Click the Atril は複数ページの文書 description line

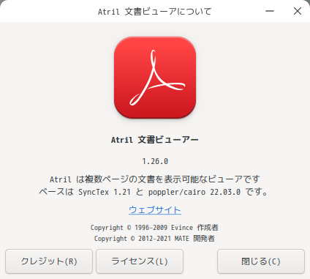click(x=155, y=179)
